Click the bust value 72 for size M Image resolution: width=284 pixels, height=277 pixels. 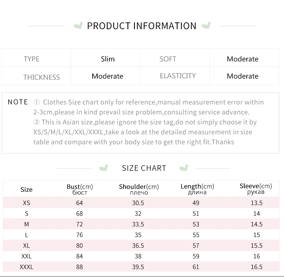tap(80, 224)
